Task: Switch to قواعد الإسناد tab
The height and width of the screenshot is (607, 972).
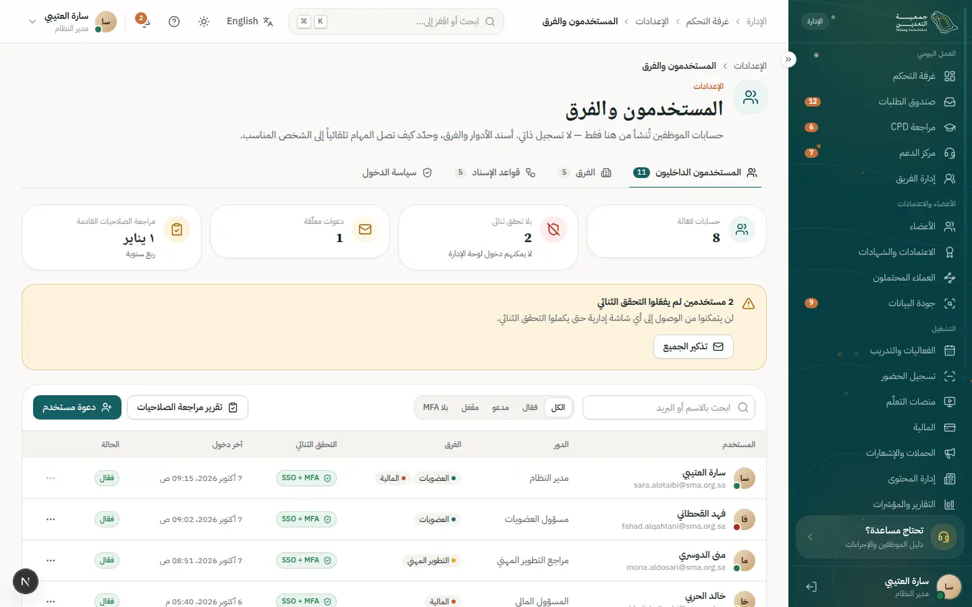Action: tap(495, 173)
